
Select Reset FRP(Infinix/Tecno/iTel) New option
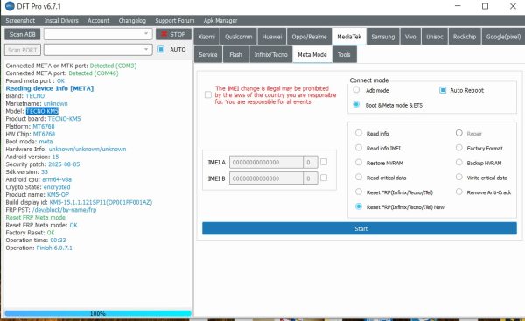click(x=359, y=206)
